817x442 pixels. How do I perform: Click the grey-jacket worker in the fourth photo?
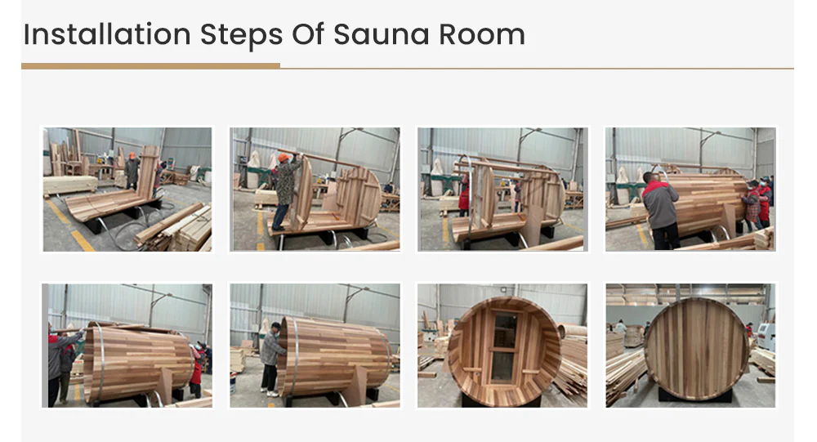(661, 209)
